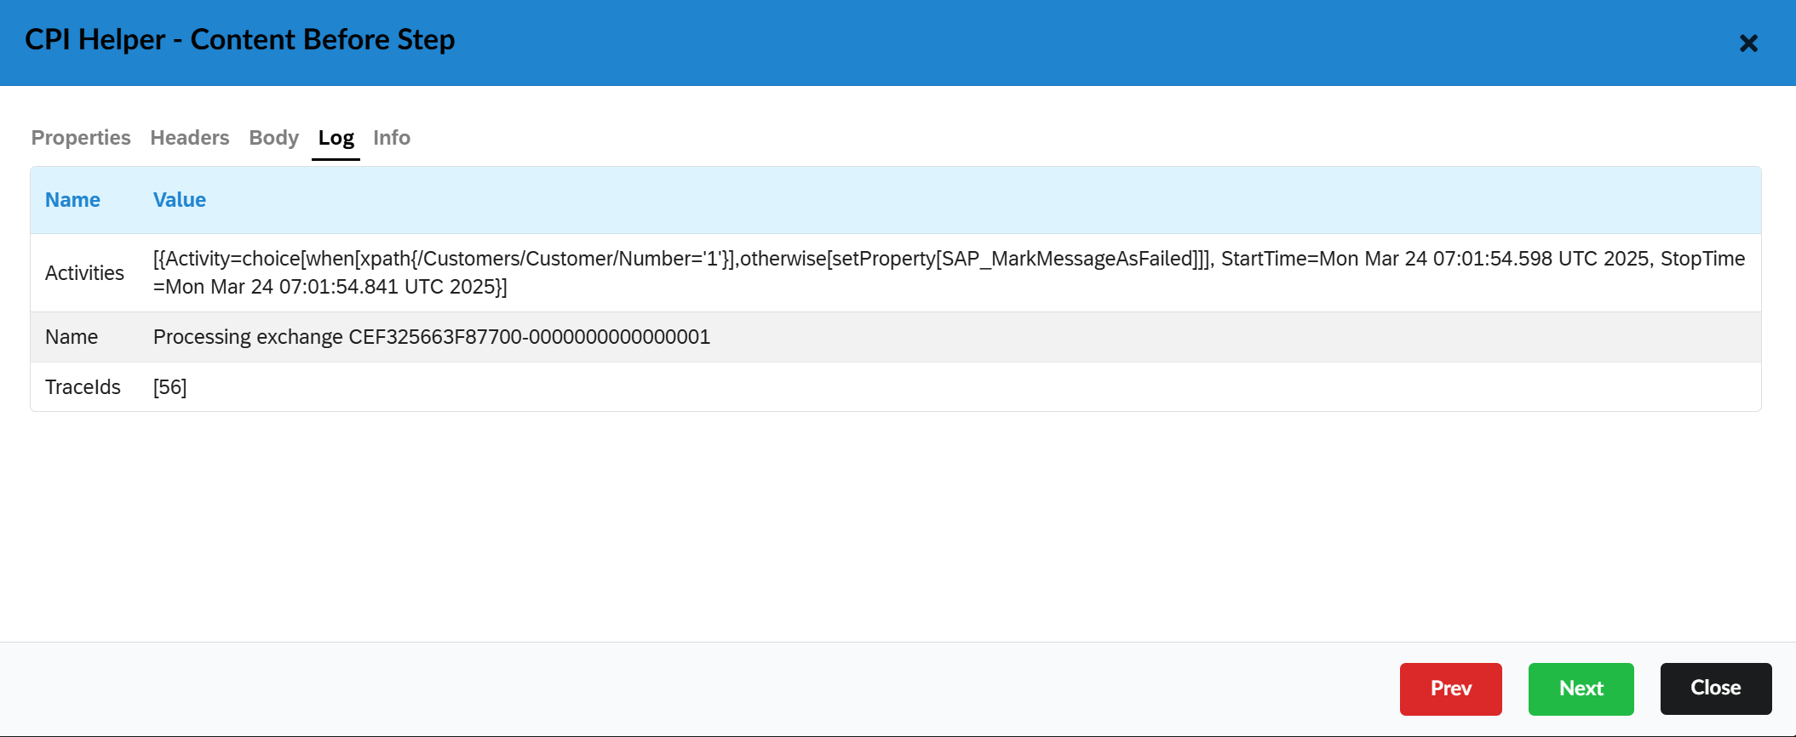1796x737 pixels.
Task: Switch to the Properties tab
Action: tap(81, 138)
